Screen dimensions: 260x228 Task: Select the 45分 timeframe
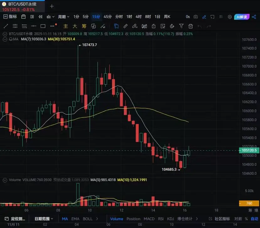[108, 17]
